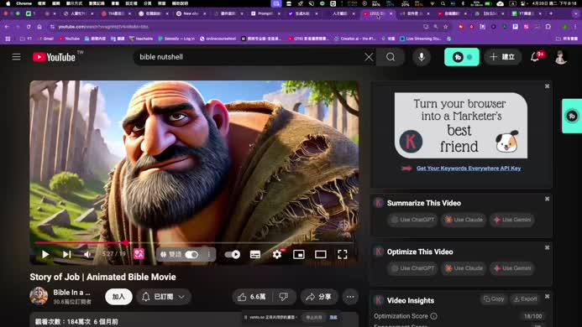Close the Summarize This Video panel

tap(547, 199)
